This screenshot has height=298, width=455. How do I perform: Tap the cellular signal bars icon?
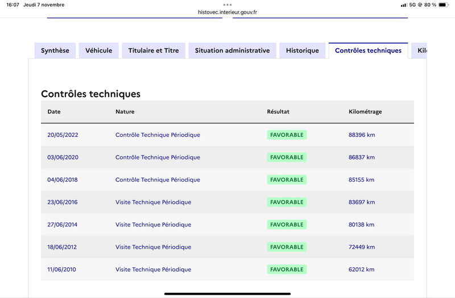tap(404, 5)
